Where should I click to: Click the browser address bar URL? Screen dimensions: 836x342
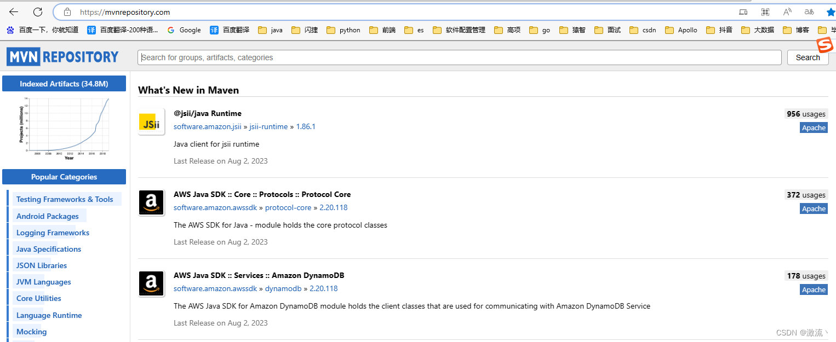125,12
